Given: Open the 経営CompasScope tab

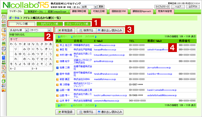Looking at the screenshot, I should click(57, 12).
